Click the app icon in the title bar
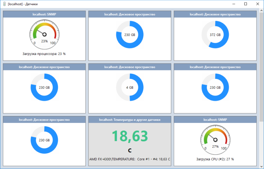This screenshot has height=169, width=264. (x=4, y=4)
